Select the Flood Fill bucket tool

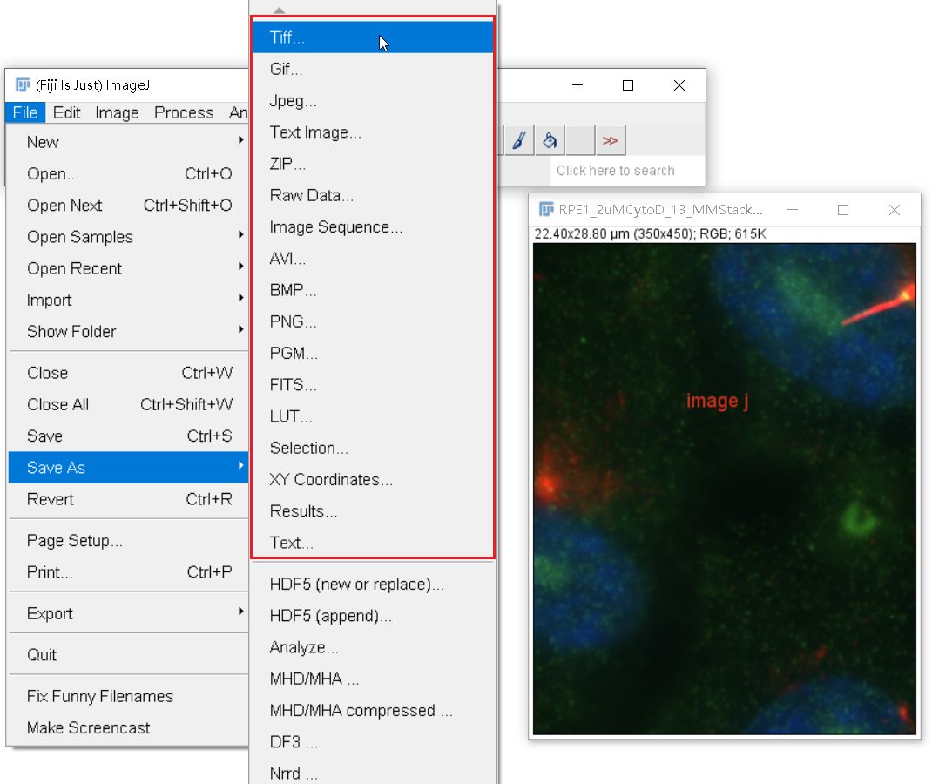550,141
